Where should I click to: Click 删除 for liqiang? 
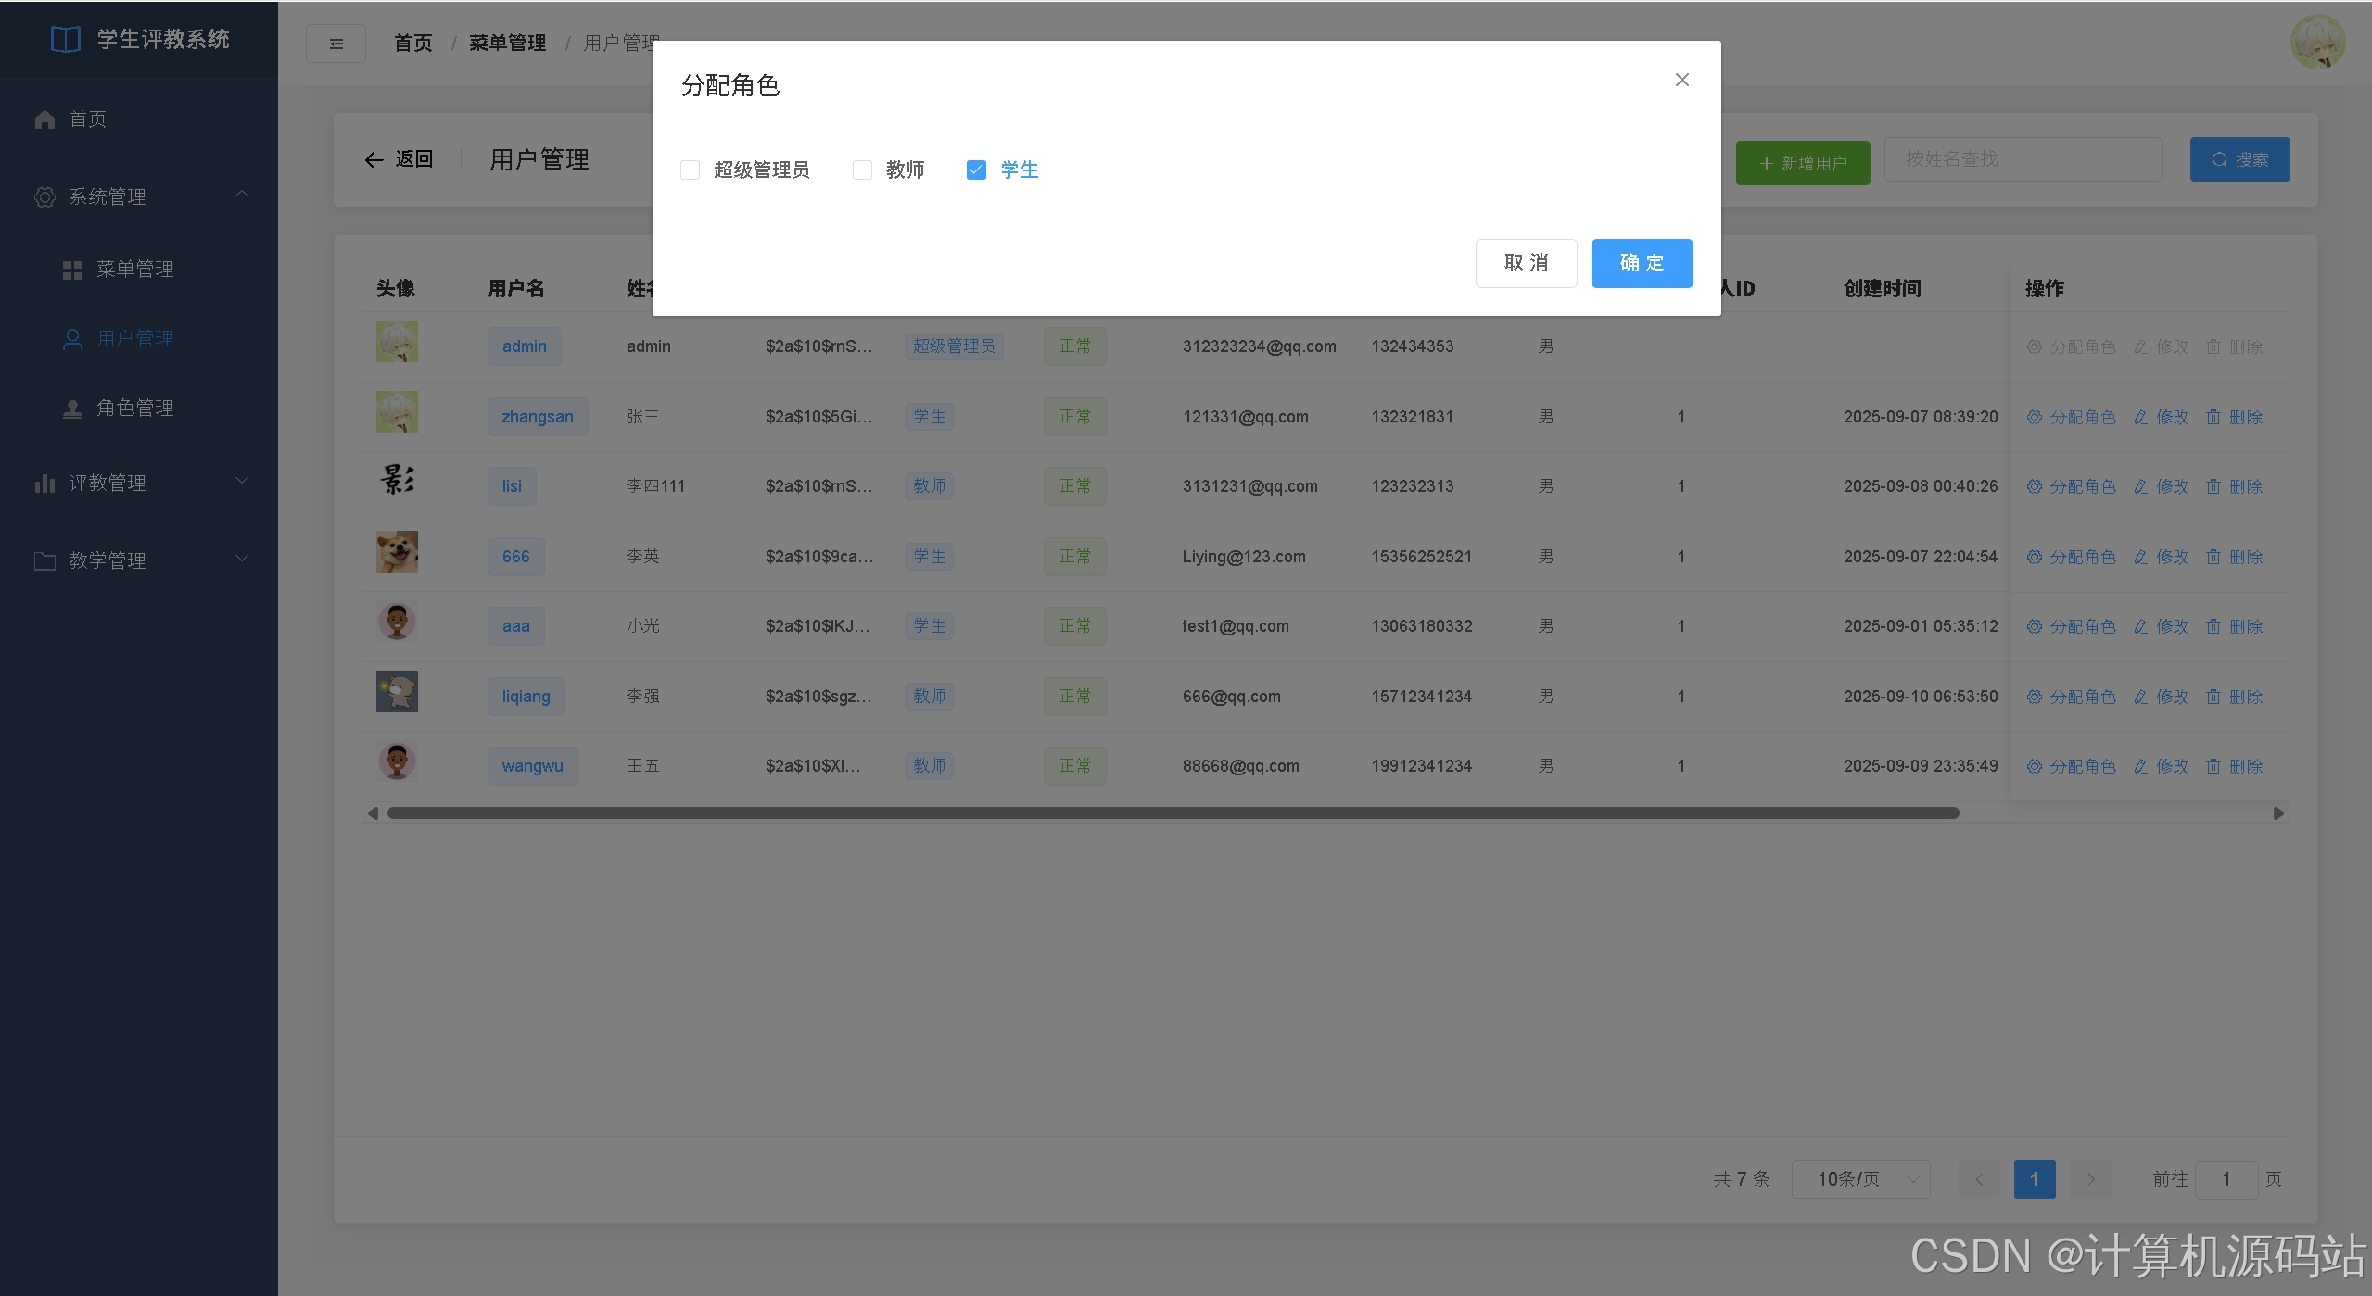tap(2235, 697)
